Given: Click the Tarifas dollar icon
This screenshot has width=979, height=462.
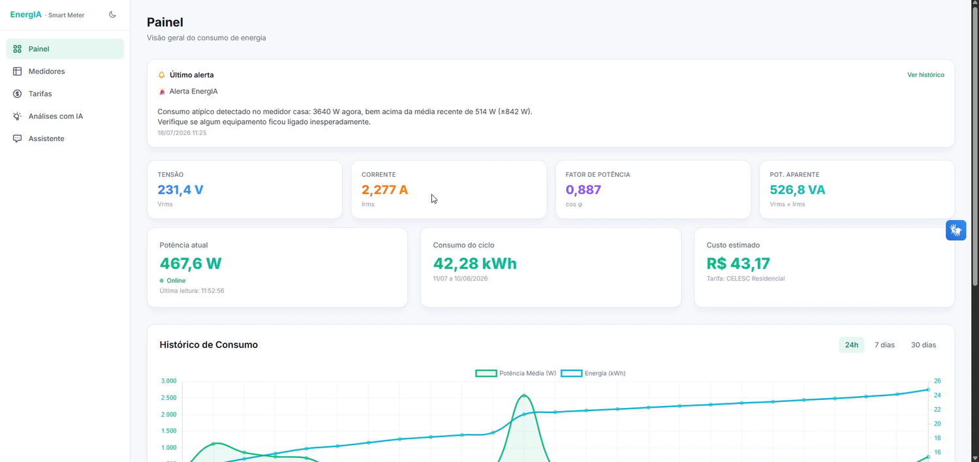Looking at the screenshot, I should [x=18, y=94].
